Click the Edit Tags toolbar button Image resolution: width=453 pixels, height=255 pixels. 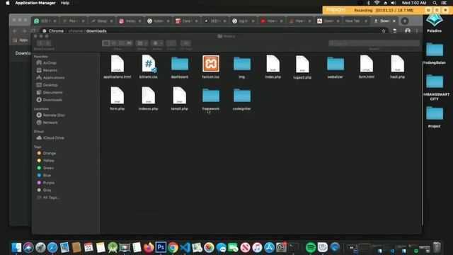pos(185,43)
